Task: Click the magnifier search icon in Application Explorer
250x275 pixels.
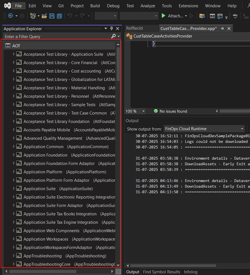Action: [113, 36]
